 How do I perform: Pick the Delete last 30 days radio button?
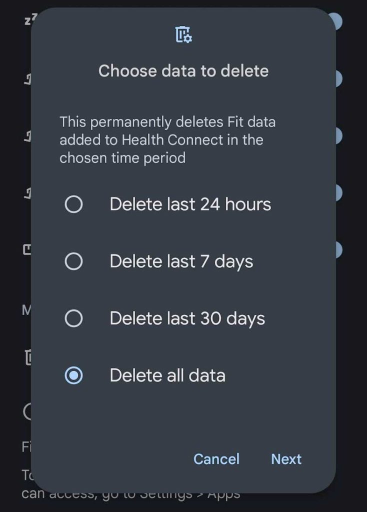pos(74,318)
